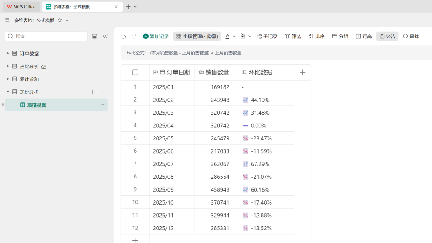Add a new row with the bottom plus
The image size is (432, 243).
[135, 240]
